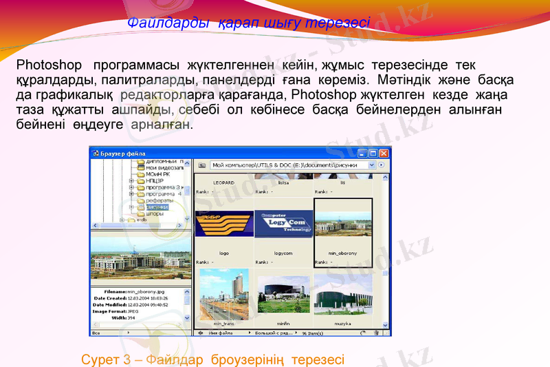Image resolution: width=550 pixels, height=367 pixels.
Task: Select the 'minfin' thumbnail image
Action: [283, 294]
